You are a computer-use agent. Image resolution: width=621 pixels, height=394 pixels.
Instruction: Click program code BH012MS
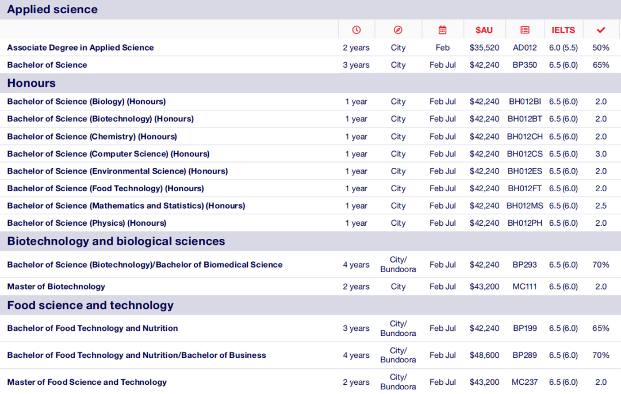(x=525, y=206)
